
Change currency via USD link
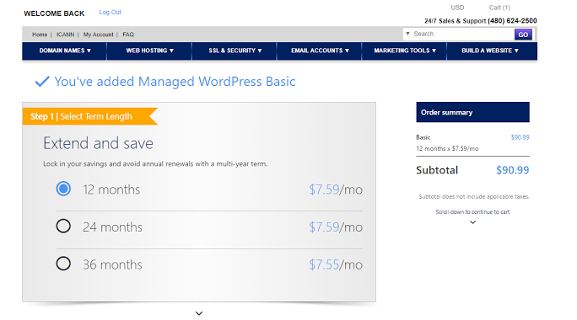(457, 8)
